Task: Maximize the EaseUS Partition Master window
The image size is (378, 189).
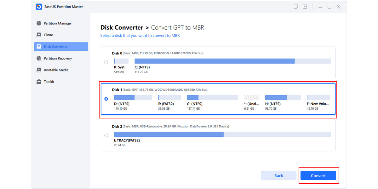Action: click(x=329, y=7)
